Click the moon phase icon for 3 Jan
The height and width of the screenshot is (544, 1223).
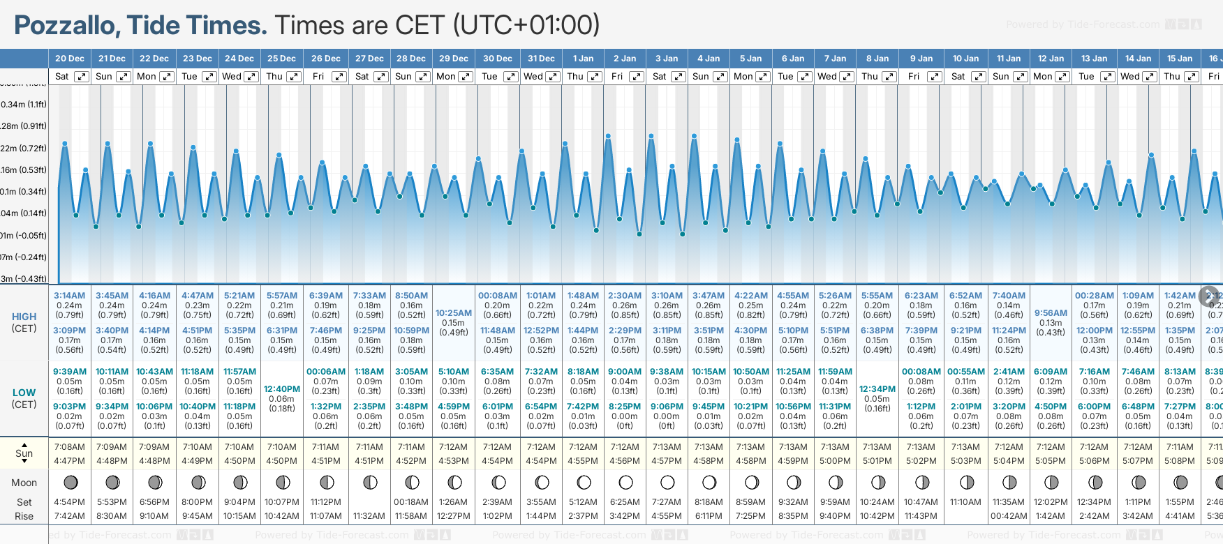[x=667, y=482]
